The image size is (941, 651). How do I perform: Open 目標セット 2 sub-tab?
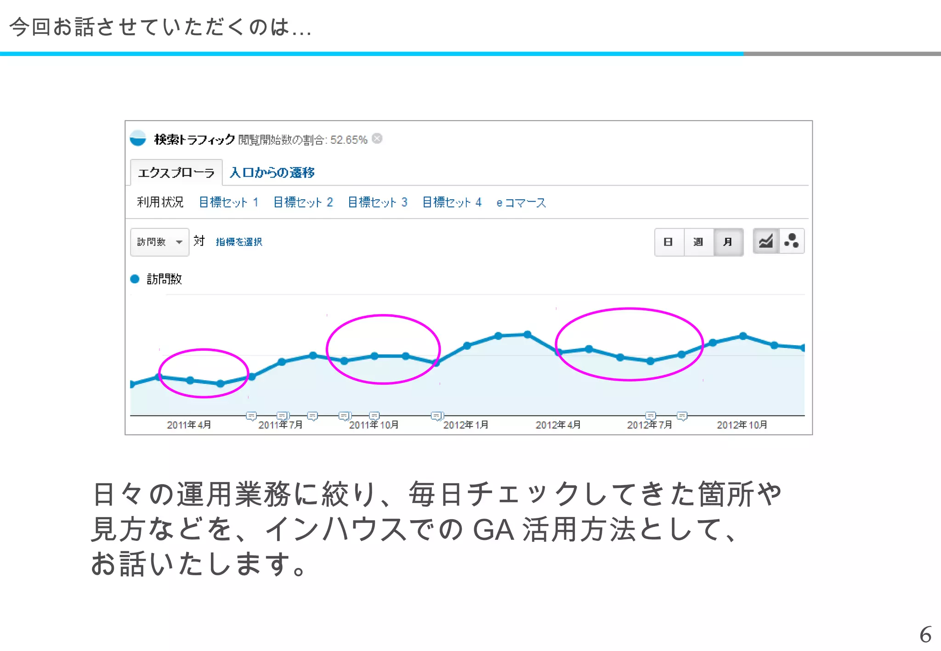303,202
